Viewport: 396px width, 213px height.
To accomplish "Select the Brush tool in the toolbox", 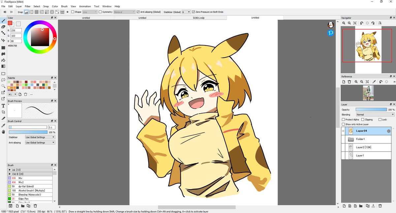I will (3, 21).
